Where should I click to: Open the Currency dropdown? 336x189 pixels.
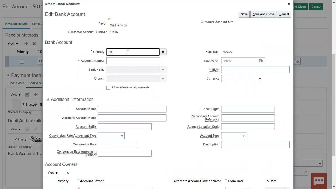click(x=242, y=78)
